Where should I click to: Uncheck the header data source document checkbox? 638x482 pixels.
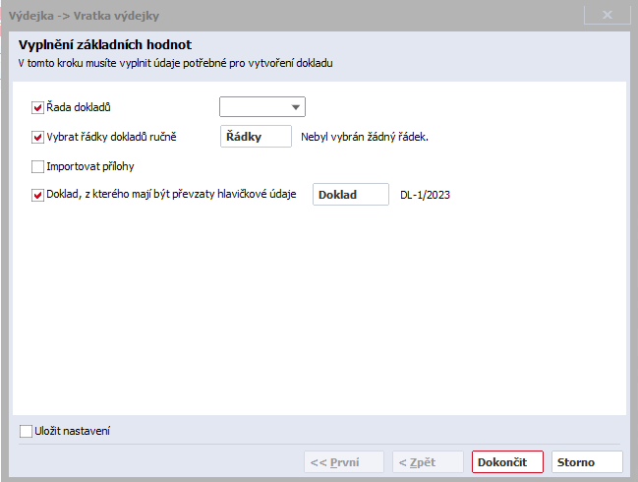(37, 195)
